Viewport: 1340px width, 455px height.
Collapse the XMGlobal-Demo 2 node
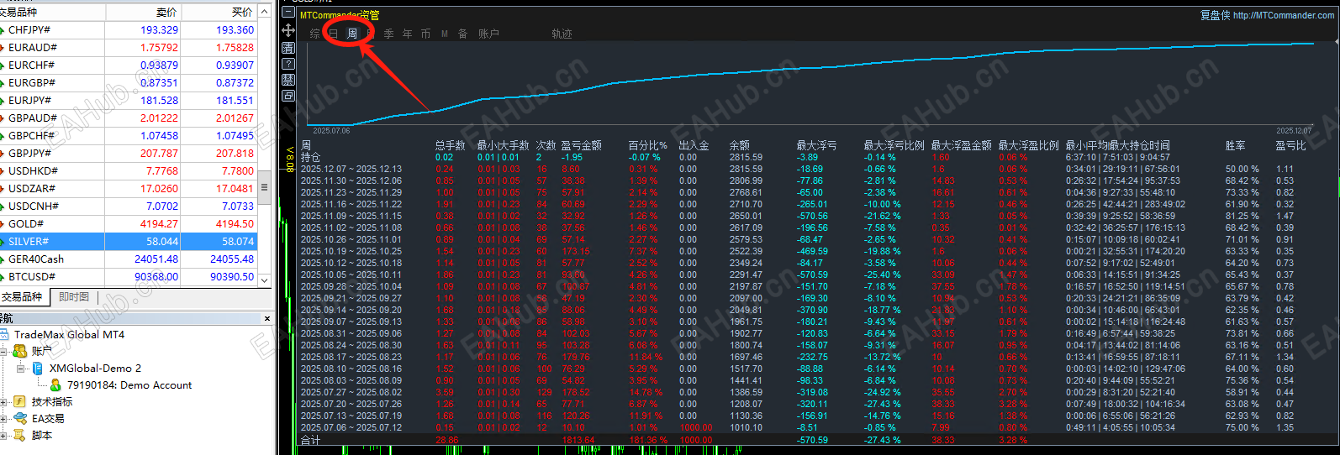coord(21,368)
